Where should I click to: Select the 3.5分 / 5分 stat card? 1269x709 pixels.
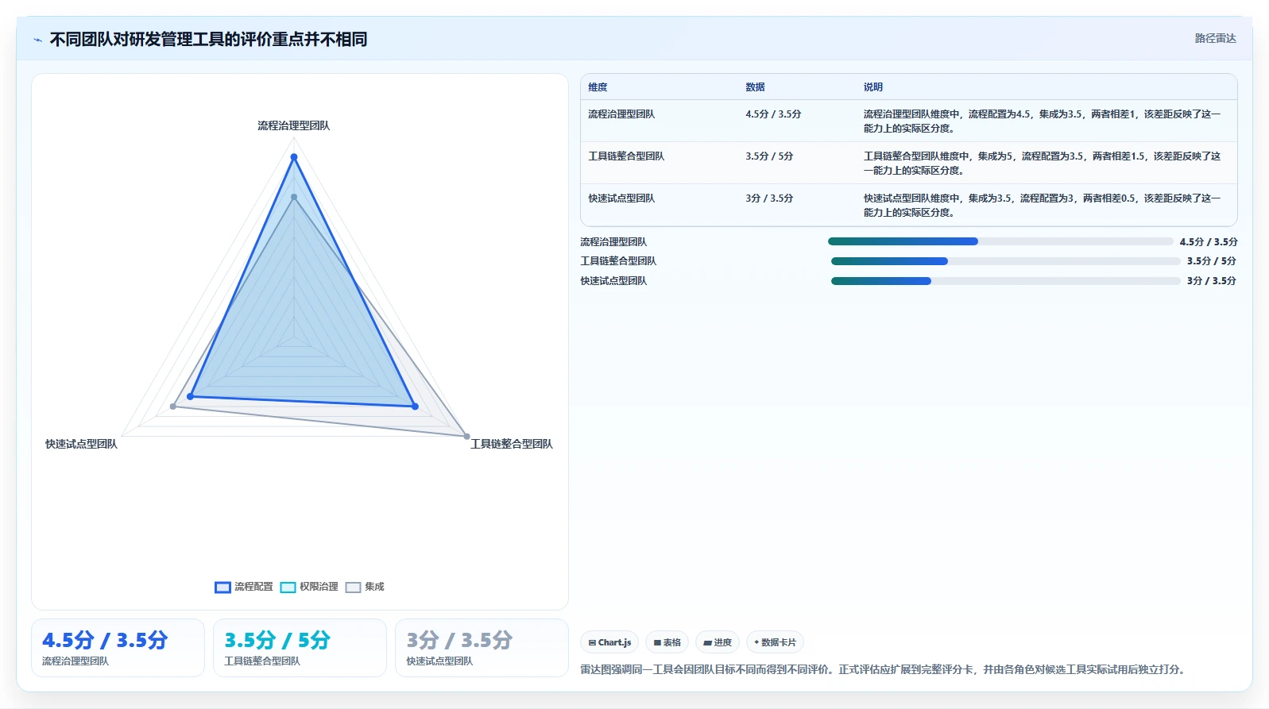(300, 648)
